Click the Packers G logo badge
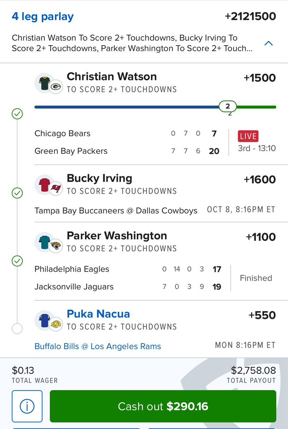 tap(56, 87)
